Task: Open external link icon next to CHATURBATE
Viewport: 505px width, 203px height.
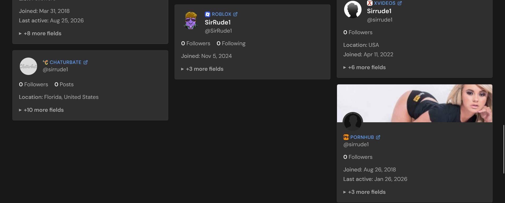Action: [86, 62]
